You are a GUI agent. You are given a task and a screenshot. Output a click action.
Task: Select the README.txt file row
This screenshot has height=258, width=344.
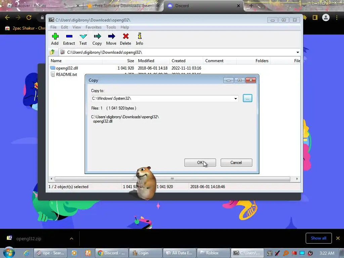coord(63,75)
